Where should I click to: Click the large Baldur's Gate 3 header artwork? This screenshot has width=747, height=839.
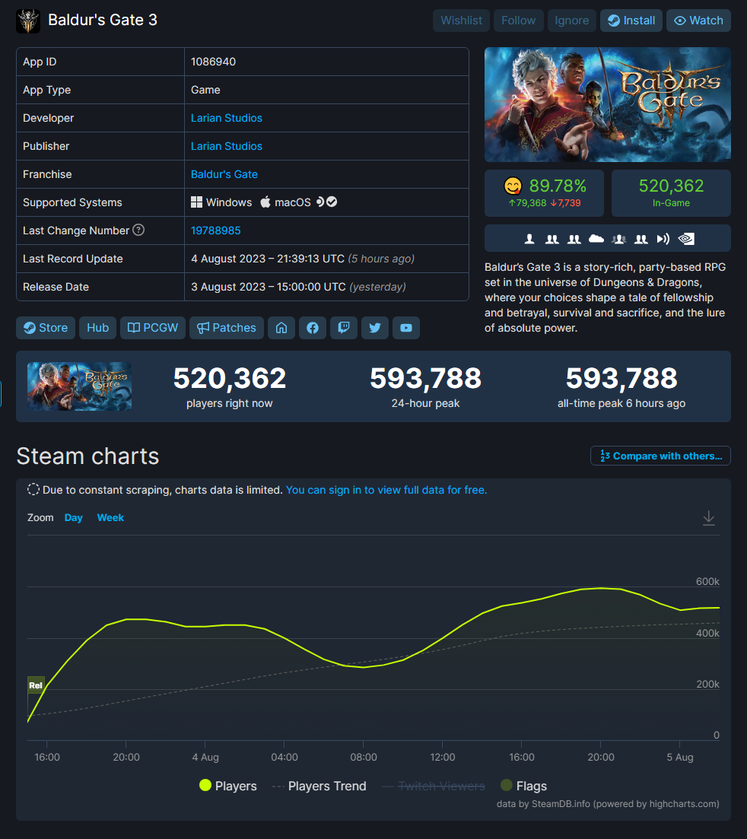[x=607, y=104]
